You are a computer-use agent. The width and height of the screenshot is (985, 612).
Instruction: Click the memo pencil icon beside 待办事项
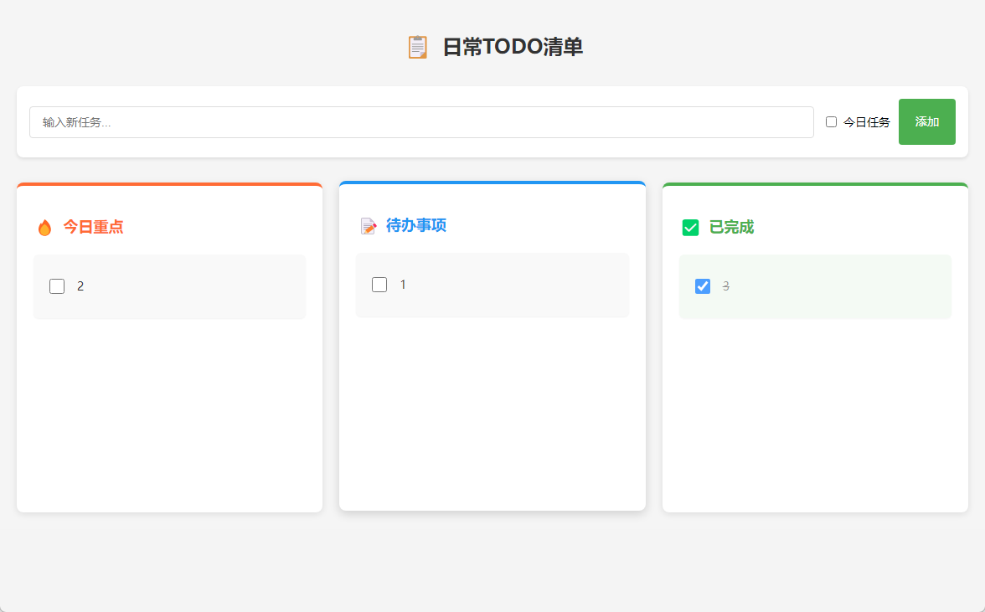pos(369,226)
